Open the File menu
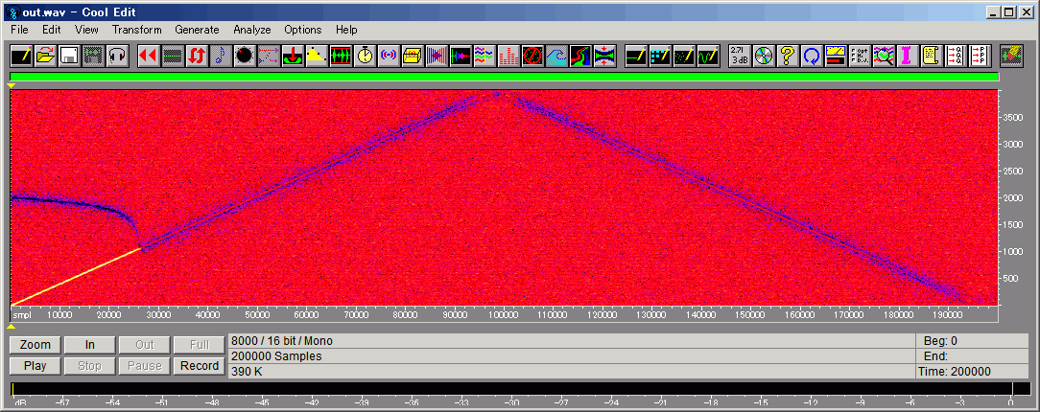This screenshot has height=412, width=1040. [19, 30]
